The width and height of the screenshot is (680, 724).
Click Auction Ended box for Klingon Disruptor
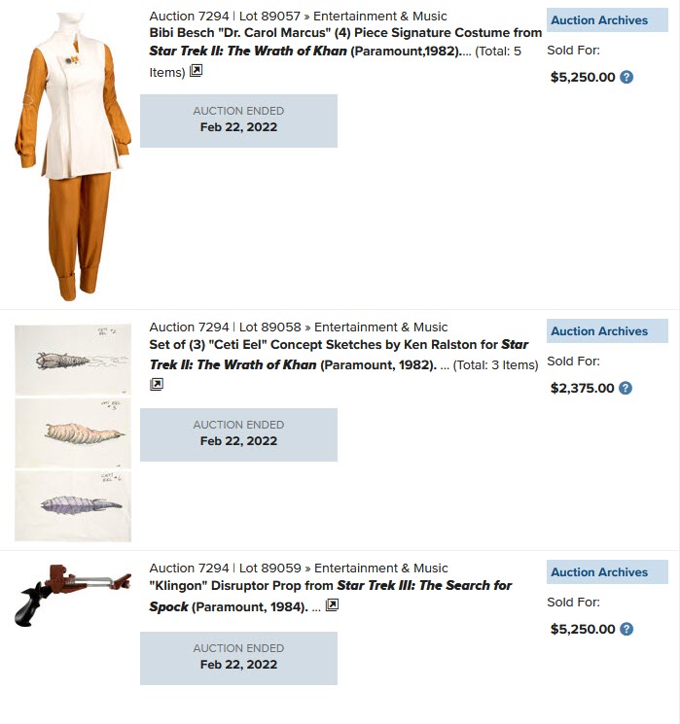pyautogui.click(x=238, y=659)
